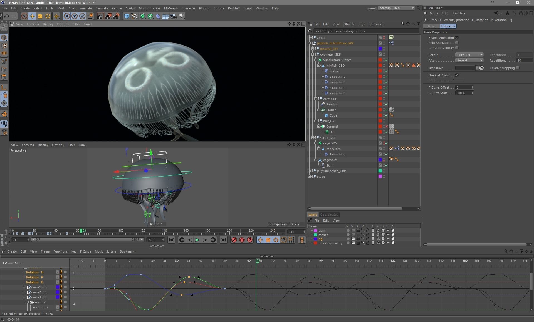Screen dimensions: 534x322
Task: Open the Before behavior Constant dropdown
Action: [469, 55]
